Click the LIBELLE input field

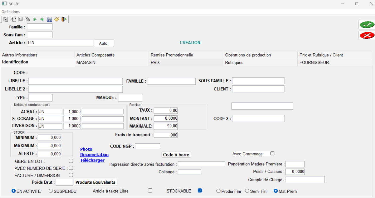point(75,81)
